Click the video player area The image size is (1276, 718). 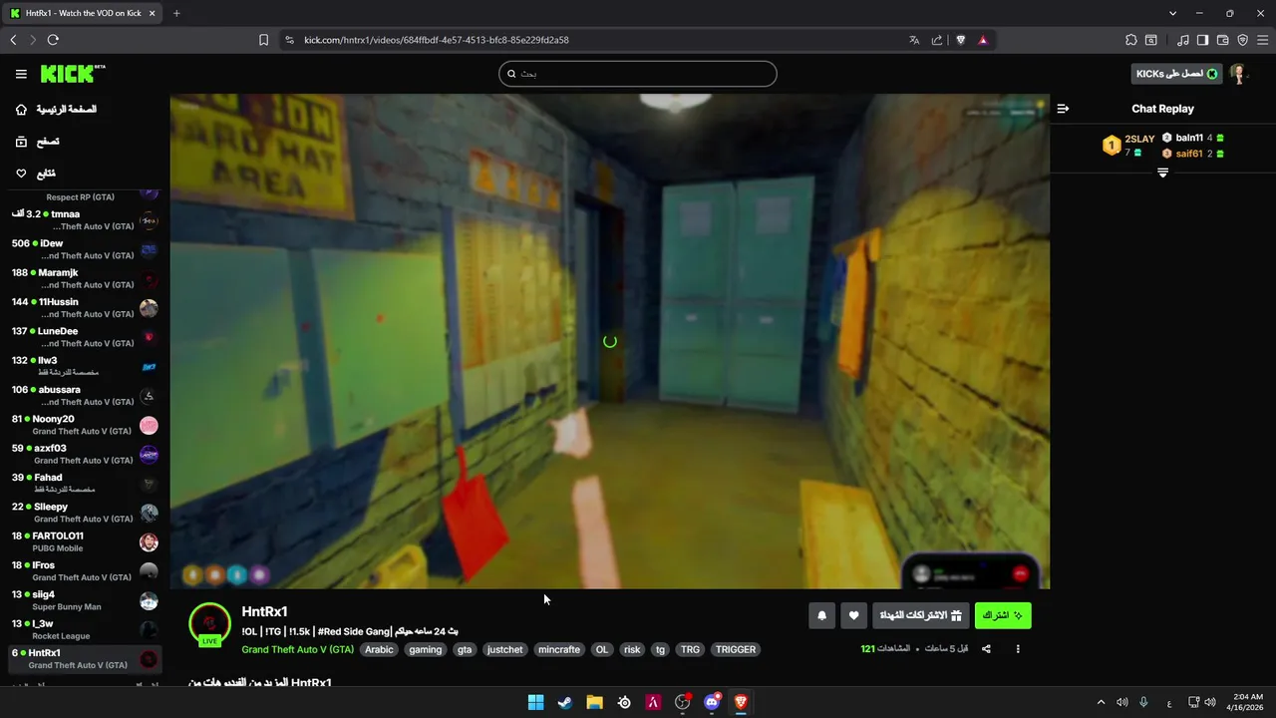pos(609,341)
